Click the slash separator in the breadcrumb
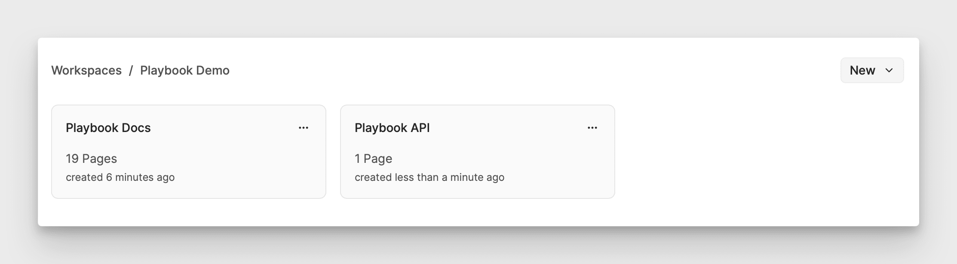The width and height of the screenshot is (957, 264). click(x=131, y=70)
